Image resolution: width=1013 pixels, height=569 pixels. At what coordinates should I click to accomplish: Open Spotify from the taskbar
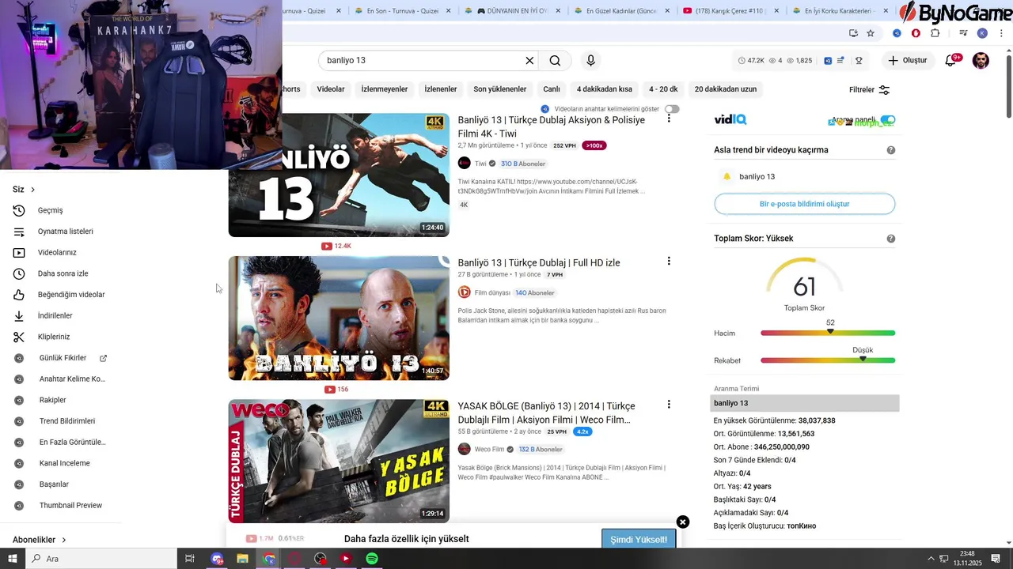(x=372, y=559)
